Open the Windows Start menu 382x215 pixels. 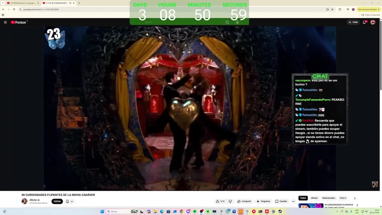[102, 211]
